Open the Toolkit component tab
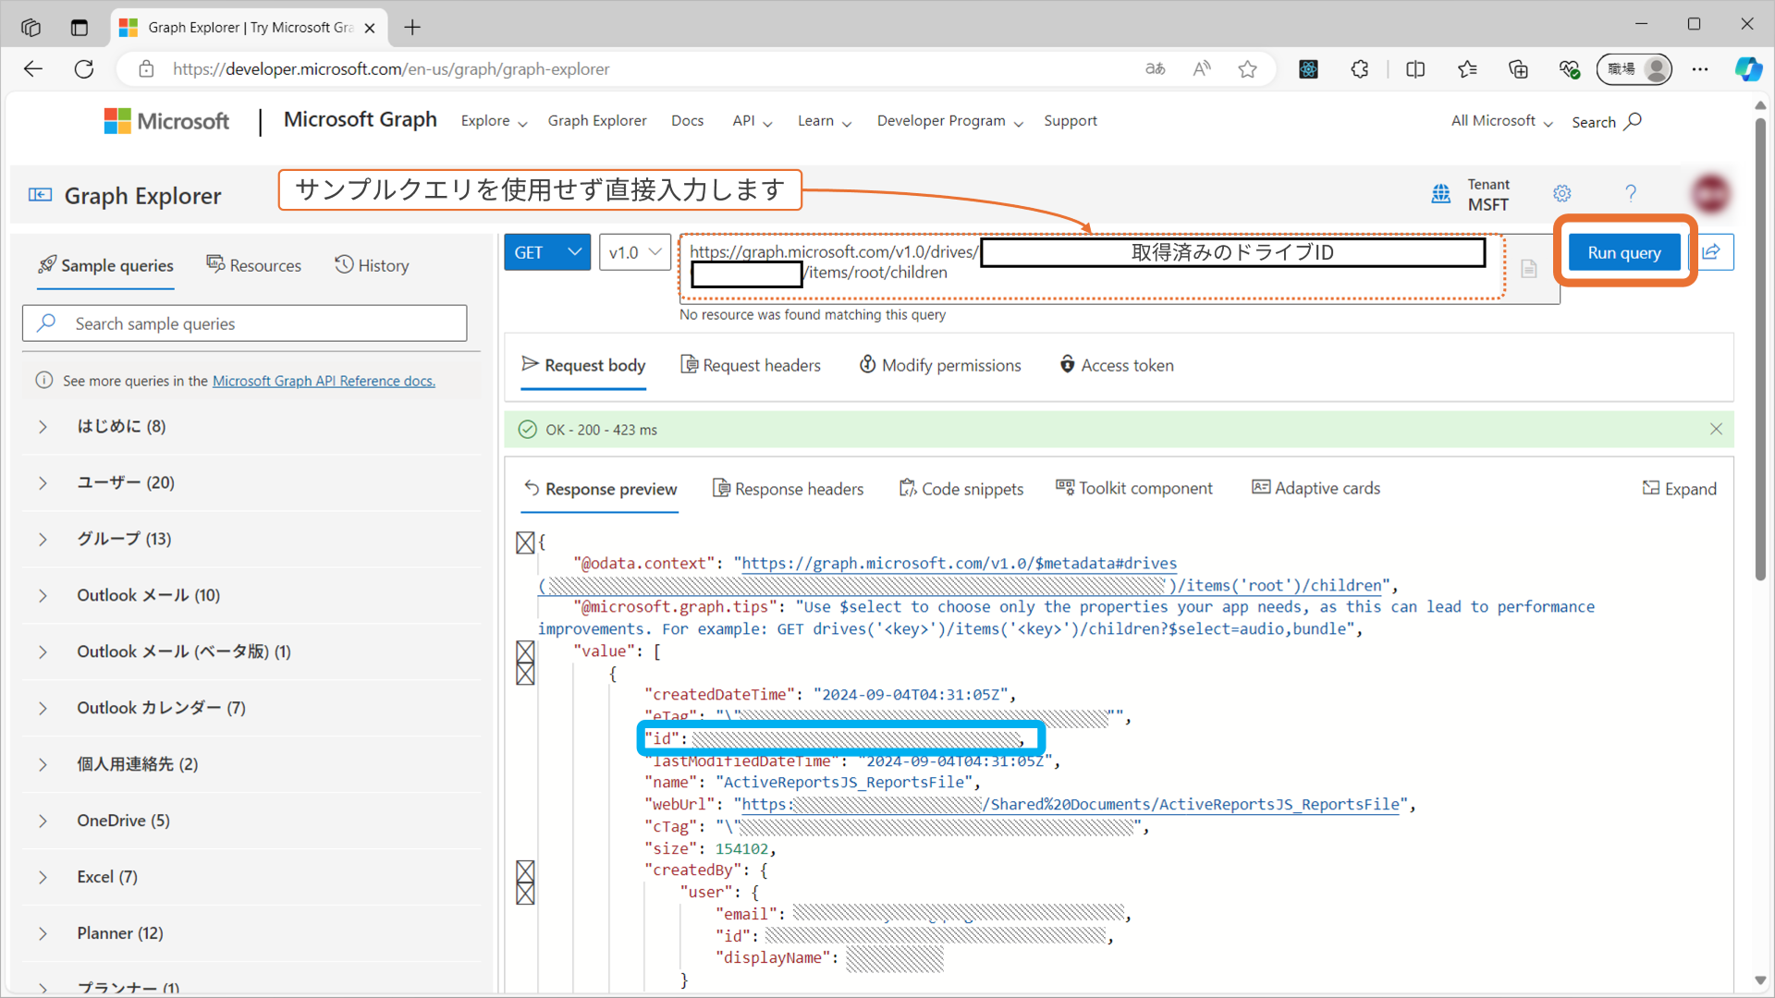The image size is (1775, 998). [x=1134, y=489]
